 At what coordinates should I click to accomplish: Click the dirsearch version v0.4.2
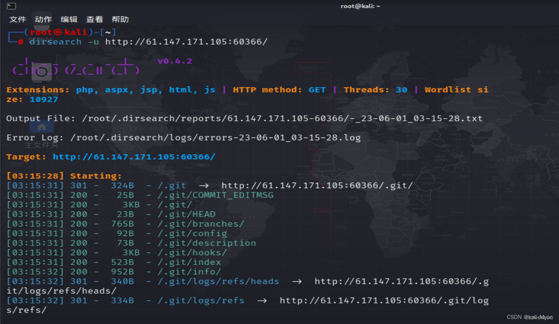[175, 61]
